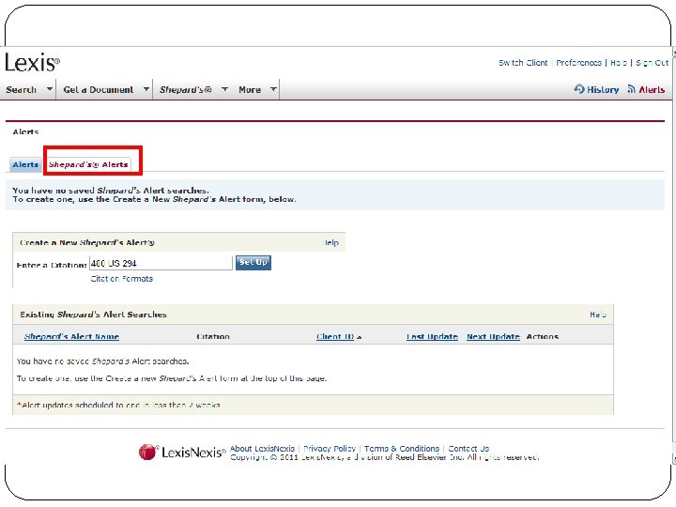Open Terms & Conditions link
This screenshot has height=507, width=676.
pos(402,449)
